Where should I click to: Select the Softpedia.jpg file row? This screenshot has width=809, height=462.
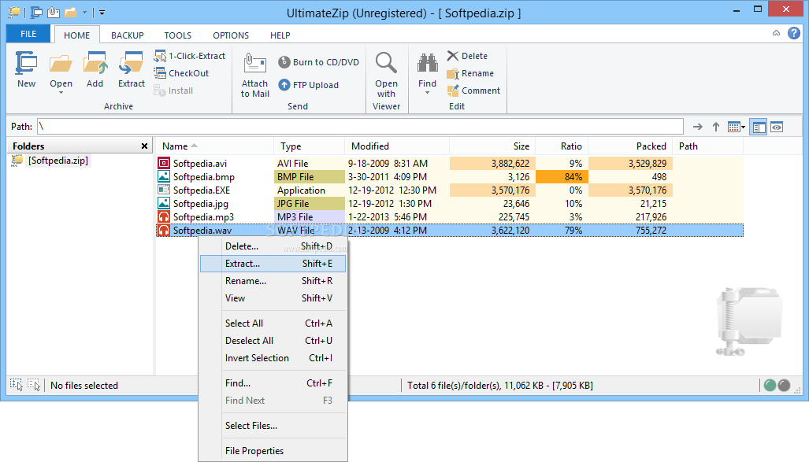(x=449, y=204)
